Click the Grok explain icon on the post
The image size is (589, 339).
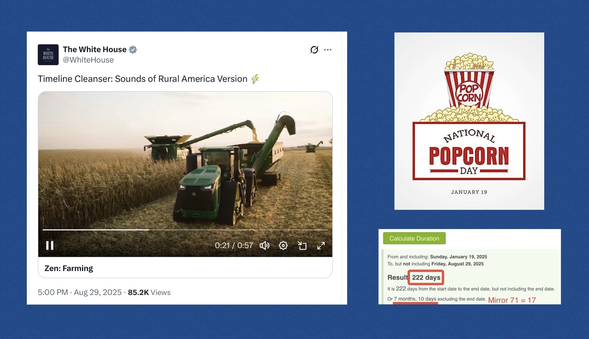[314, 50]
